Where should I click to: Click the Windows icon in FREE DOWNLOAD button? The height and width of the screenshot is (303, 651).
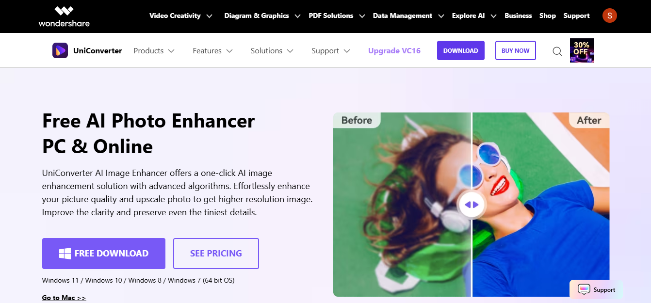click(x=65, y=254)
